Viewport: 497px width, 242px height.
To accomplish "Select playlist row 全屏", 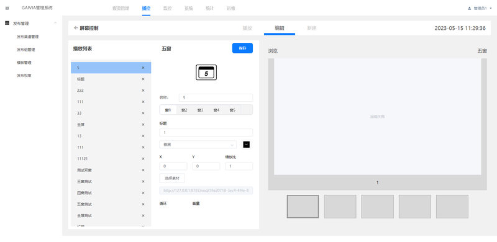I will click(x=111, y=125).
